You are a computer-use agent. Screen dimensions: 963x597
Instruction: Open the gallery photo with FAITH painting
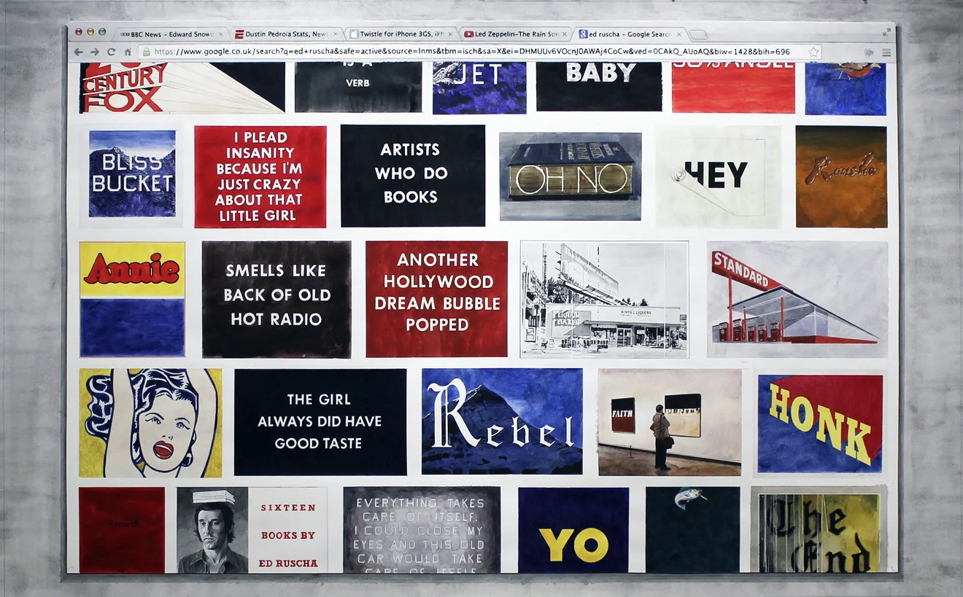pyautogui.click(x=670, y=422)
